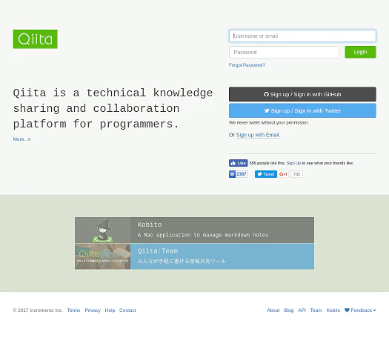389x346 pixels.
Task: Click the Qiita:Team logo thumbnail
Action: pos(103,256)
